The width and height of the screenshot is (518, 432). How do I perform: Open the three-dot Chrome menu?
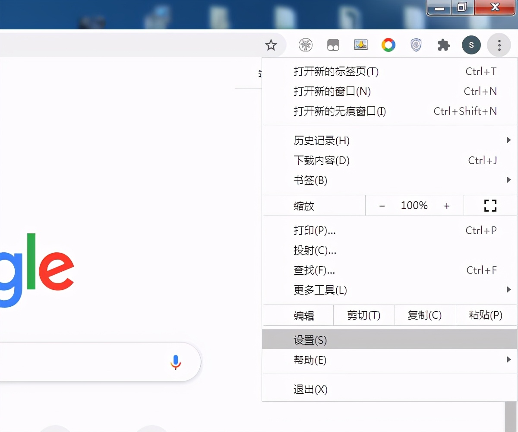pos(499,44)
